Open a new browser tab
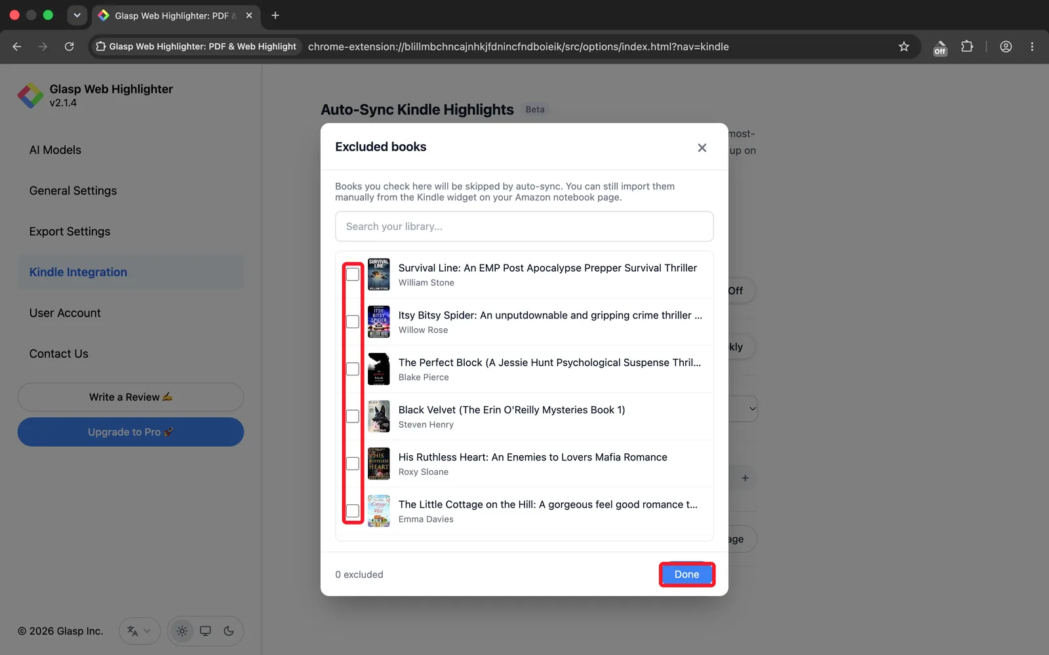This screenshot has width=1049, height=655. coord(275,15)
